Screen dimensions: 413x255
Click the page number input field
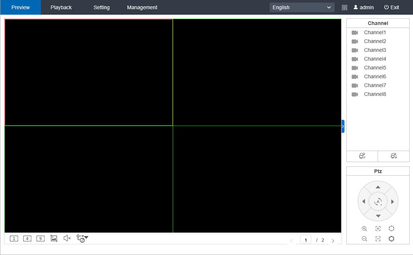[x=306, y=240]
